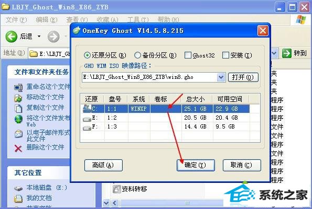Open the back history dropdown arrow

pyautogui.click(x=39, y=36)
